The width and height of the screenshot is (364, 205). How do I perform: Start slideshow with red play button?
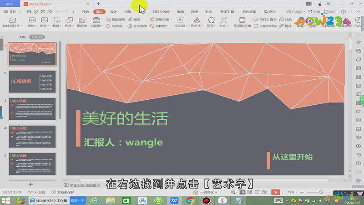point(276,192)
